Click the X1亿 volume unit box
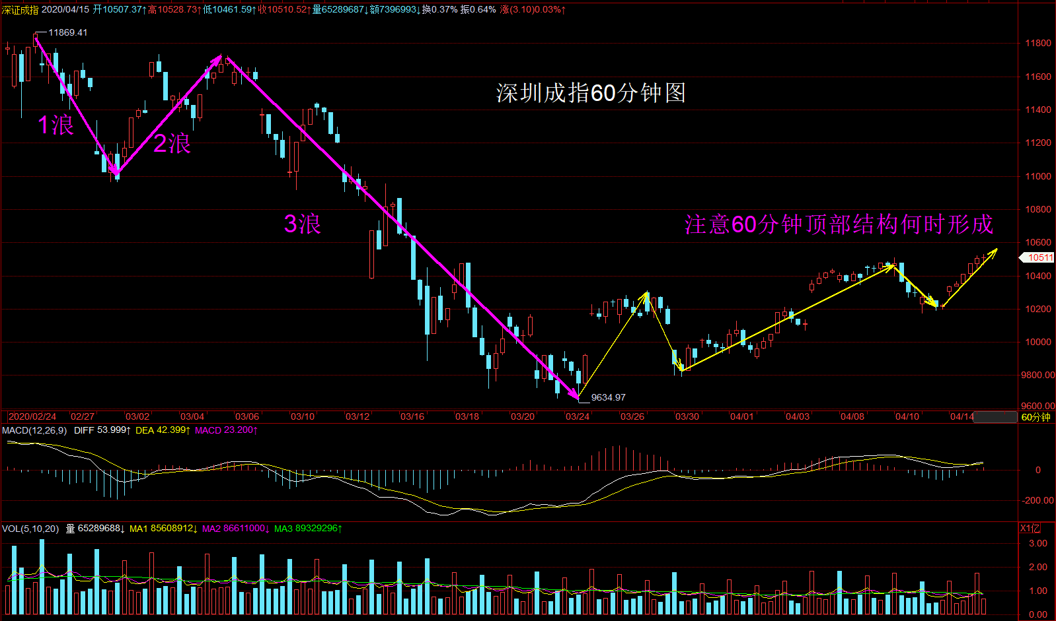This screenshot has height=621, width=1056. [1030, 528]
